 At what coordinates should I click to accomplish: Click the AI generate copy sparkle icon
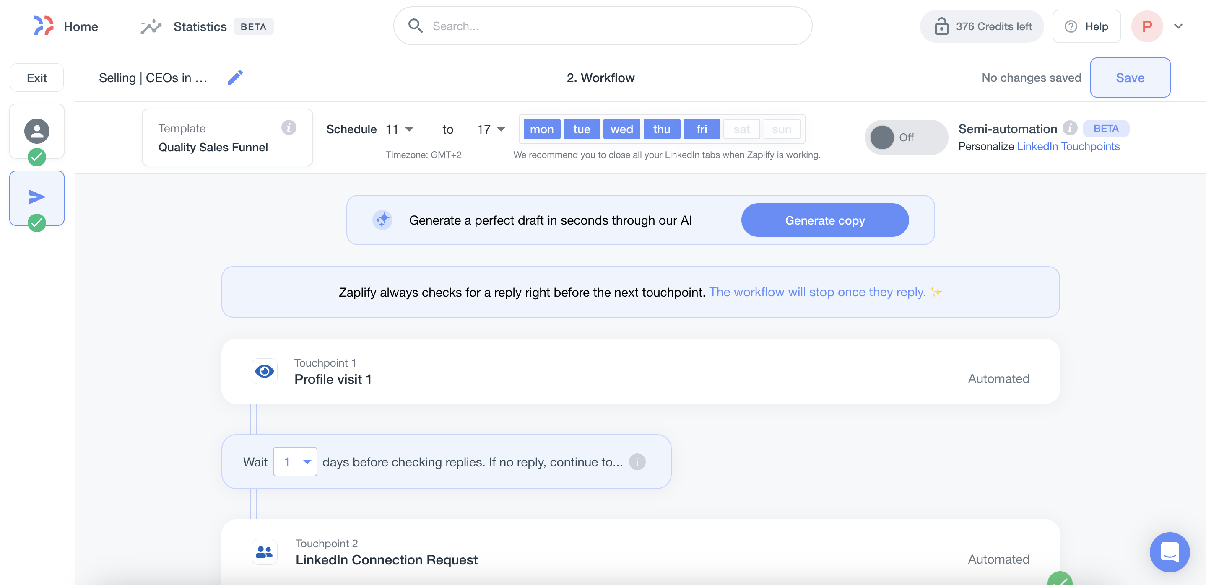382,220
